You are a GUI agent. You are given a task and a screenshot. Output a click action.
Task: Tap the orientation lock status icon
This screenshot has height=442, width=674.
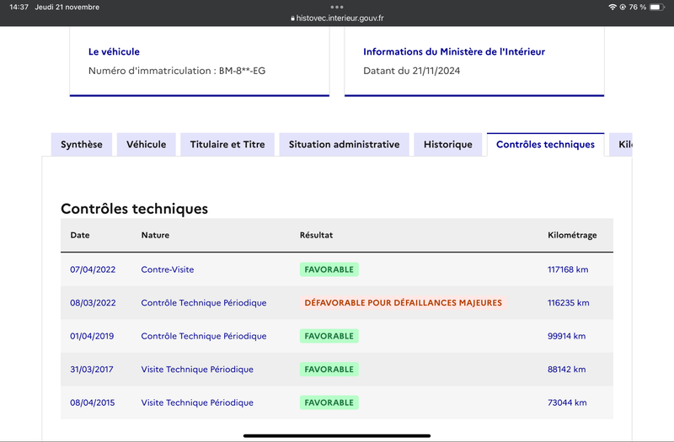point(623,7)
